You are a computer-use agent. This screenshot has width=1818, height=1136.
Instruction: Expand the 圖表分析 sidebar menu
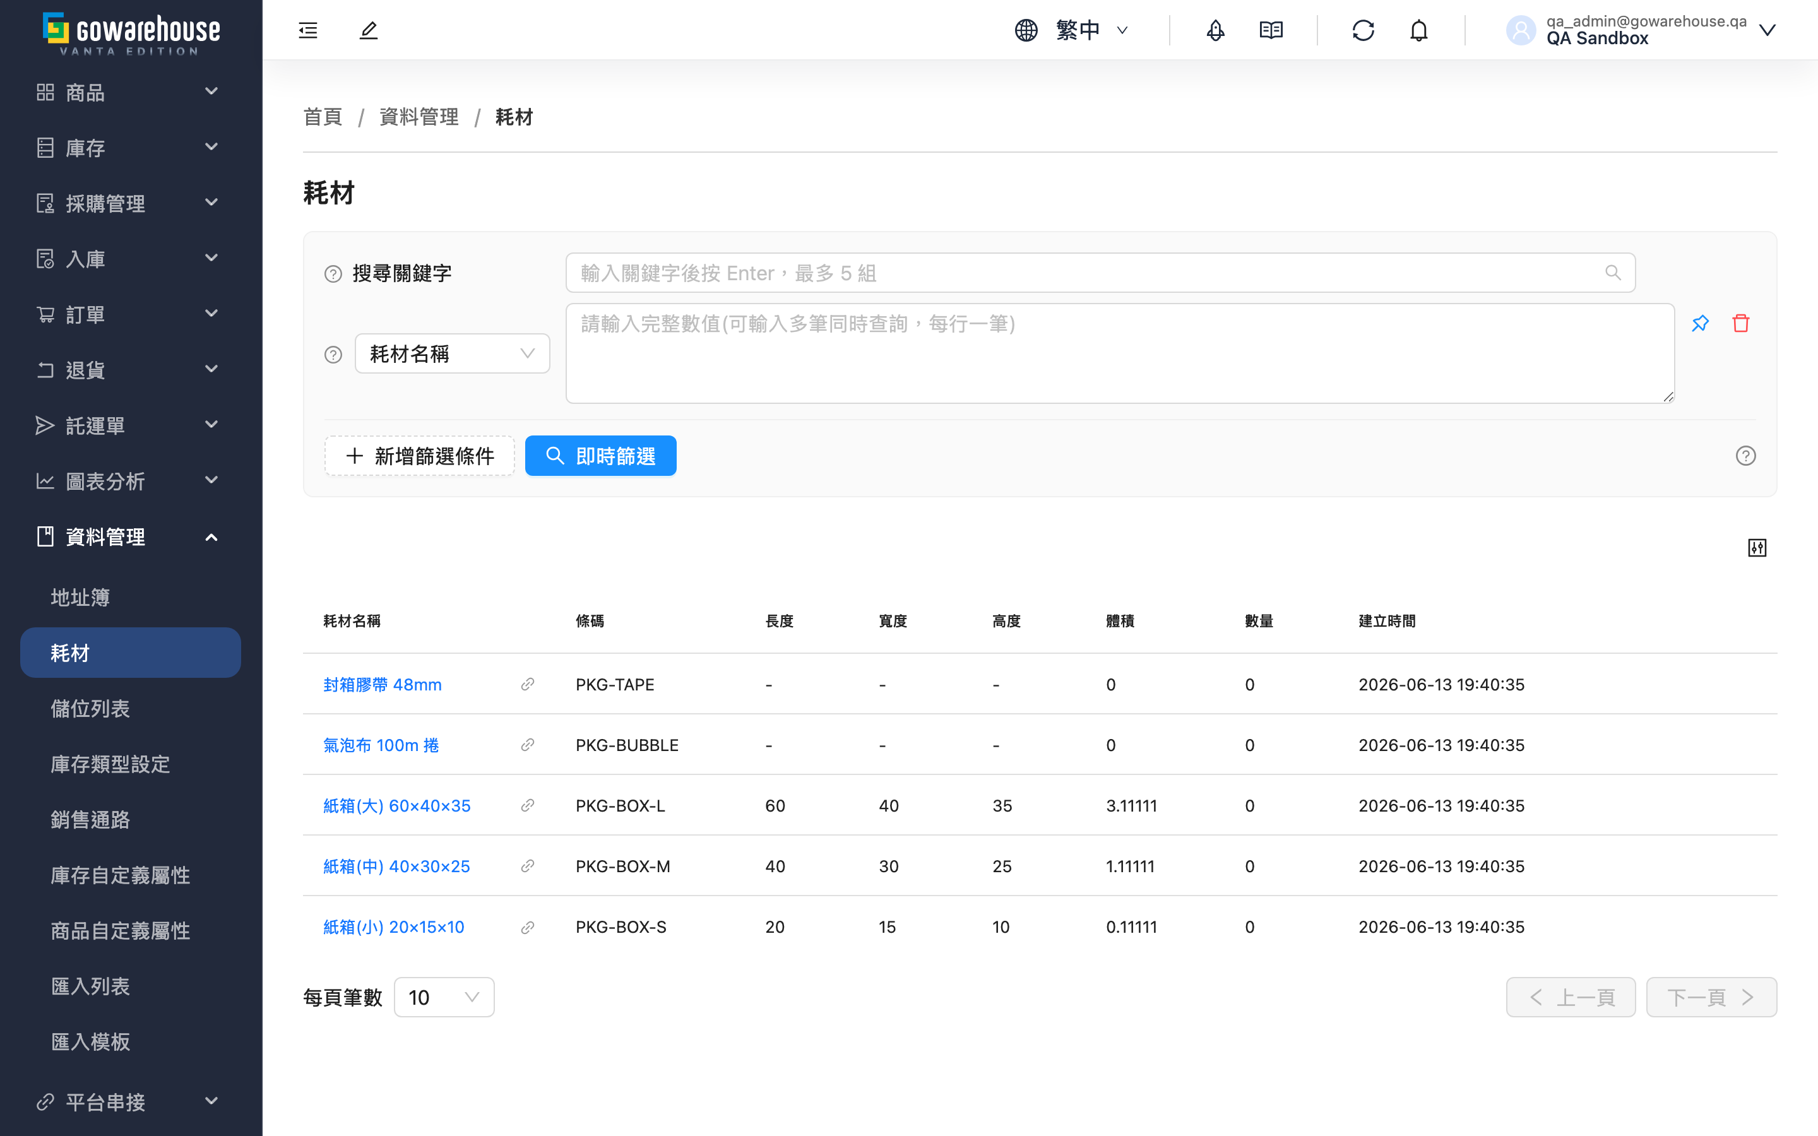[131, 481]
